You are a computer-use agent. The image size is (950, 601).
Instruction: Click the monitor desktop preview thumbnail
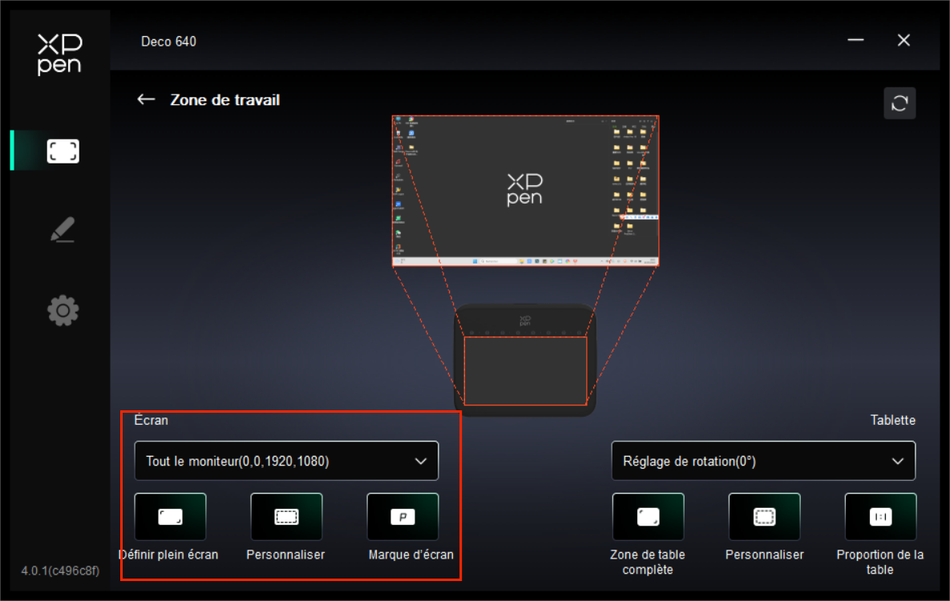click(x=525, y=191)
